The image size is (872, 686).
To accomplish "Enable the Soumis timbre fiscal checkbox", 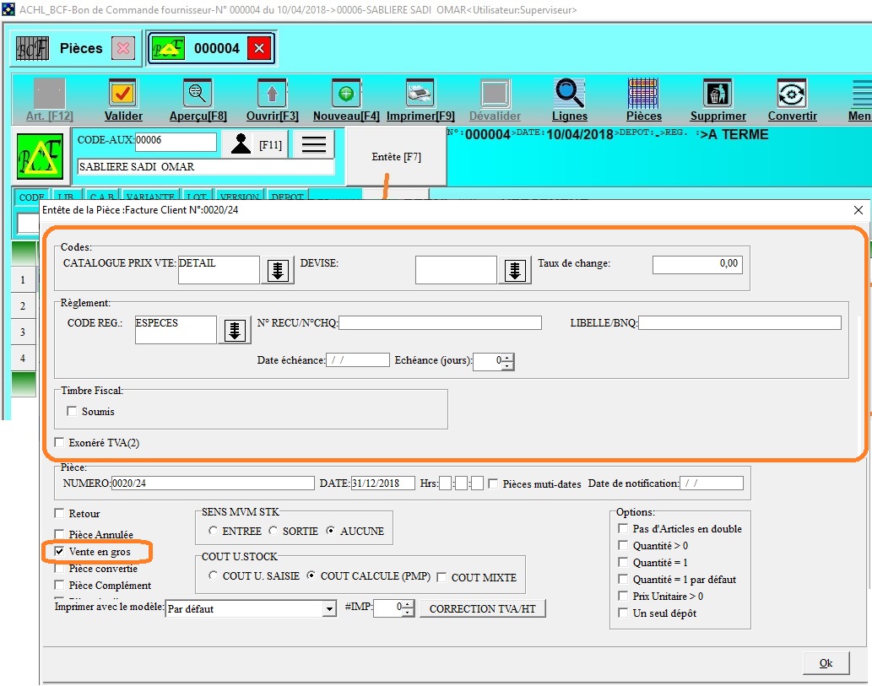I will click(x=72, y=412).
